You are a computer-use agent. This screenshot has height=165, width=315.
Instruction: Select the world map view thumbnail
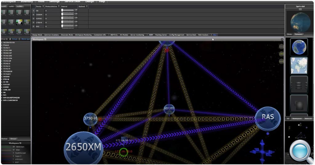299,66
